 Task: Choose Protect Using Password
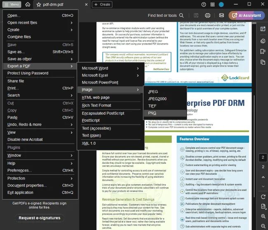click(40, 73)
